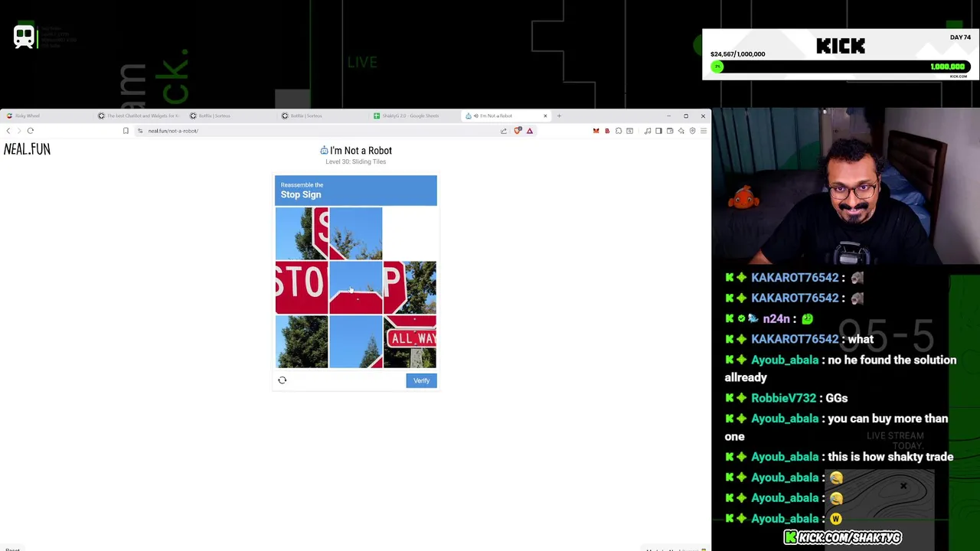The height and width of the screenshot is (551, 980).
Task: Click the empty top-right puzzle slot
Action: [410, 233]
